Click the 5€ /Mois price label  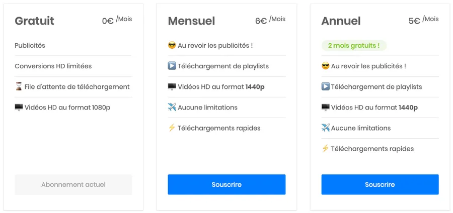pyautogui.click(x=423, y=20)
